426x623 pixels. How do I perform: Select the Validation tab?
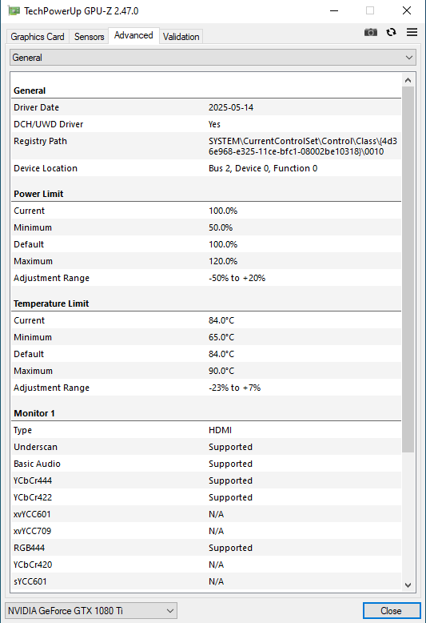tap(181, 37)
